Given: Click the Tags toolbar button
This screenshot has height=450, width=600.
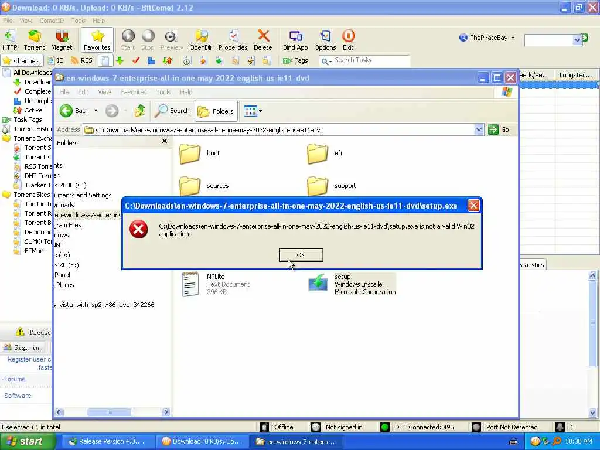Looking at the screenshot, I should tap(295, 60).
